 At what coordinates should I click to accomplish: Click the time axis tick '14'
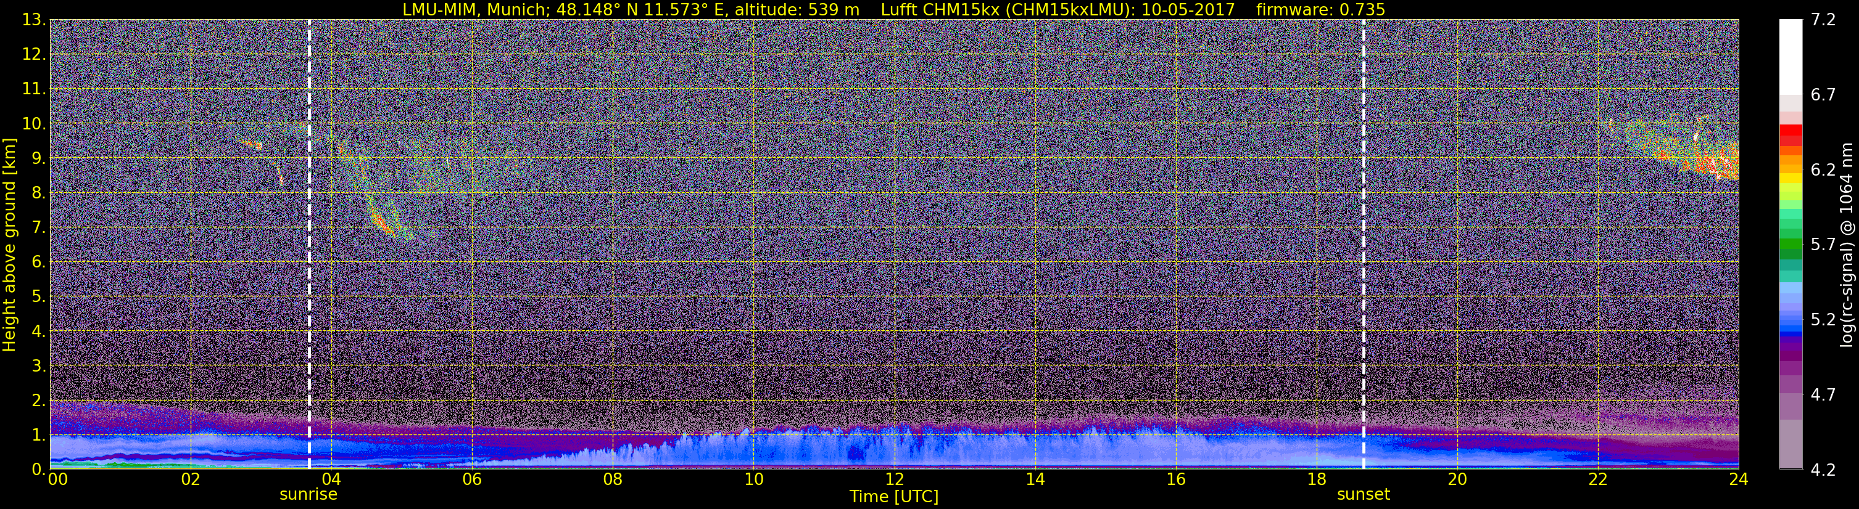tap(1035, 480)
